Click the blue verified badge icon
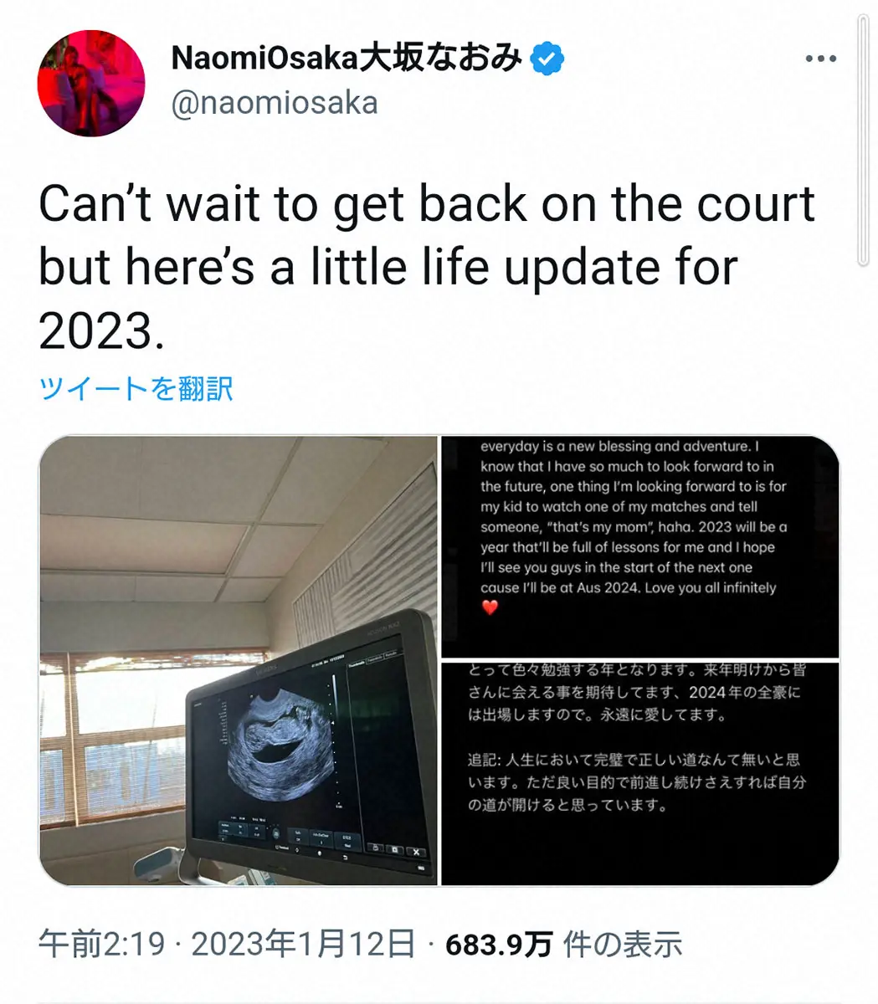Image resolution: width=878 pixels, height=1004 pixels. [547, 59]
